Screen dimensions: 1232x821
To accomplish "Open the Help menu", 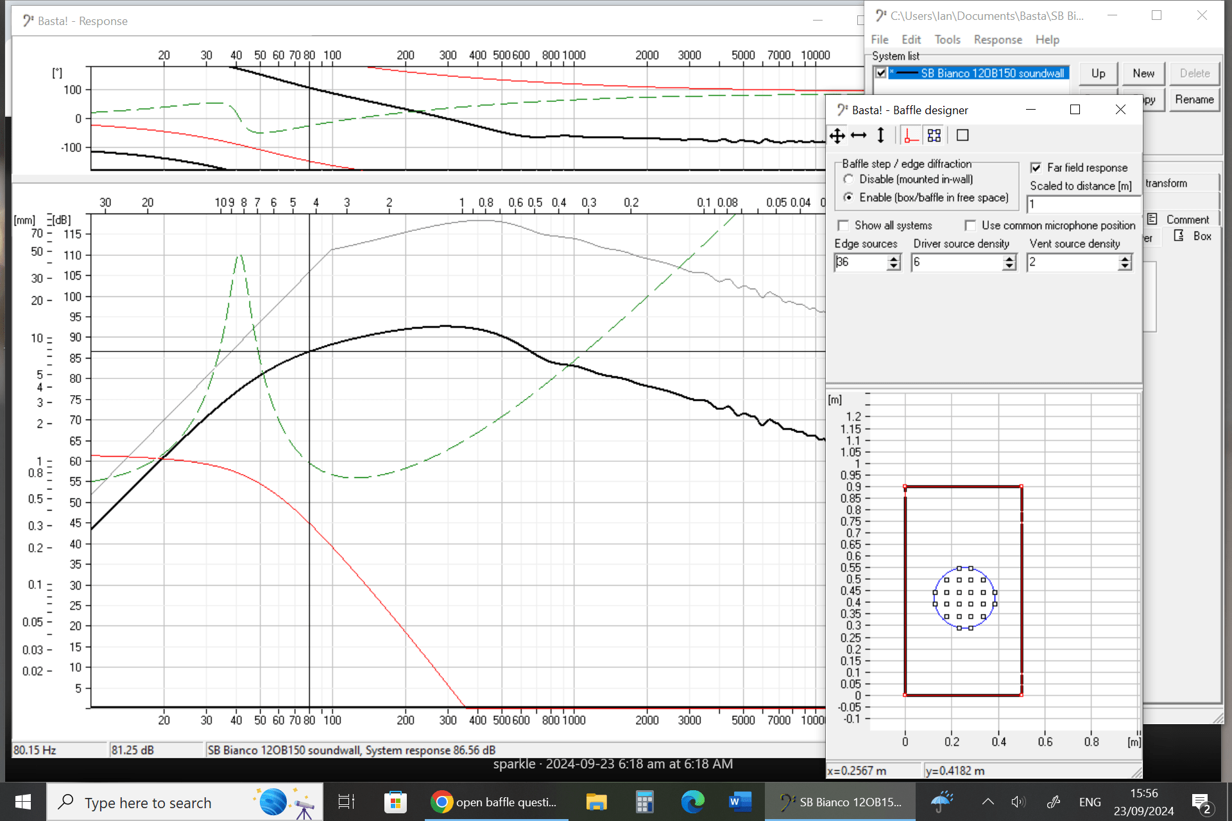I will pyautogui.click(x=1047, y=40).
